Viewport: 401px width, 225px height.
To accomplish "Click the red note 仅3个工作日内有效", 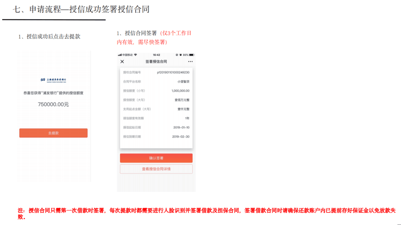I will click(154, 37).
